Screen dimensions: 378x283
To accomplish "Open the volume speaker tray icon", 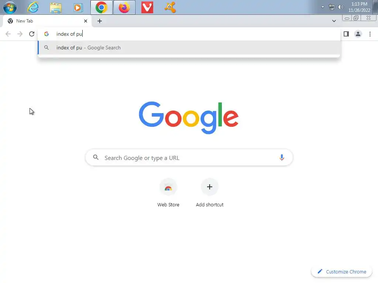I will 340,7.
